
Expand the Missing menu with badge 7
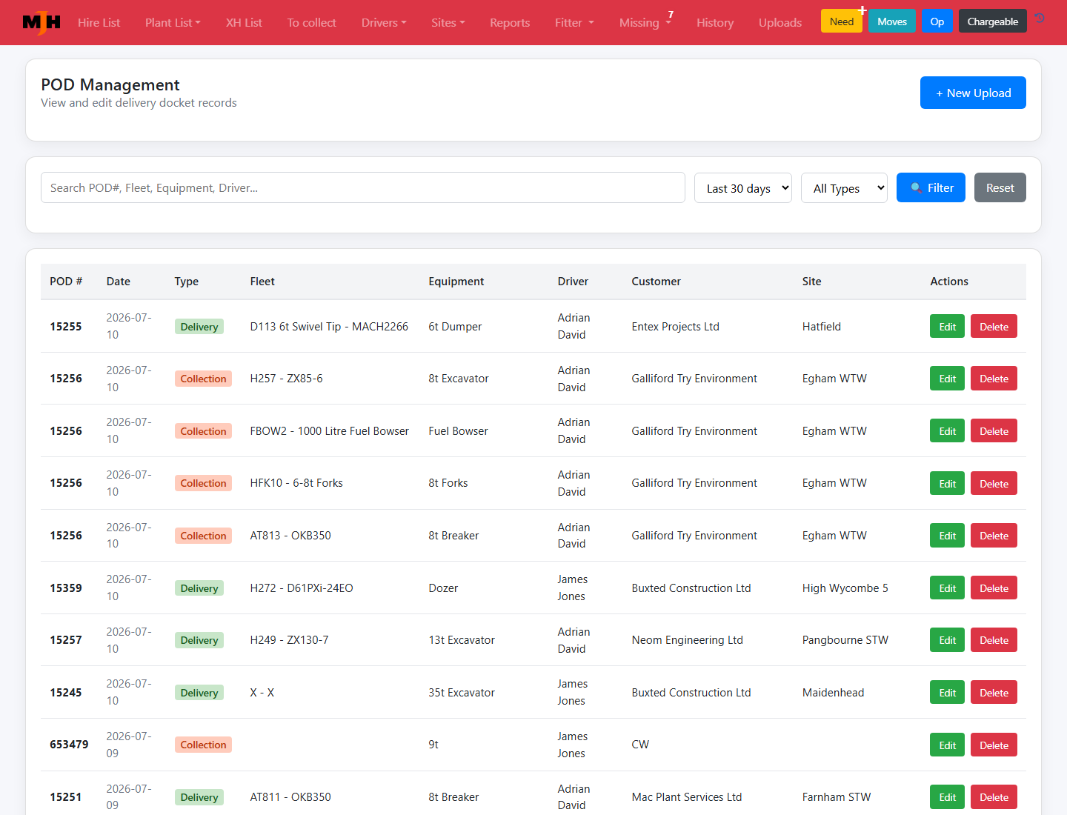[x=645, y=22]
